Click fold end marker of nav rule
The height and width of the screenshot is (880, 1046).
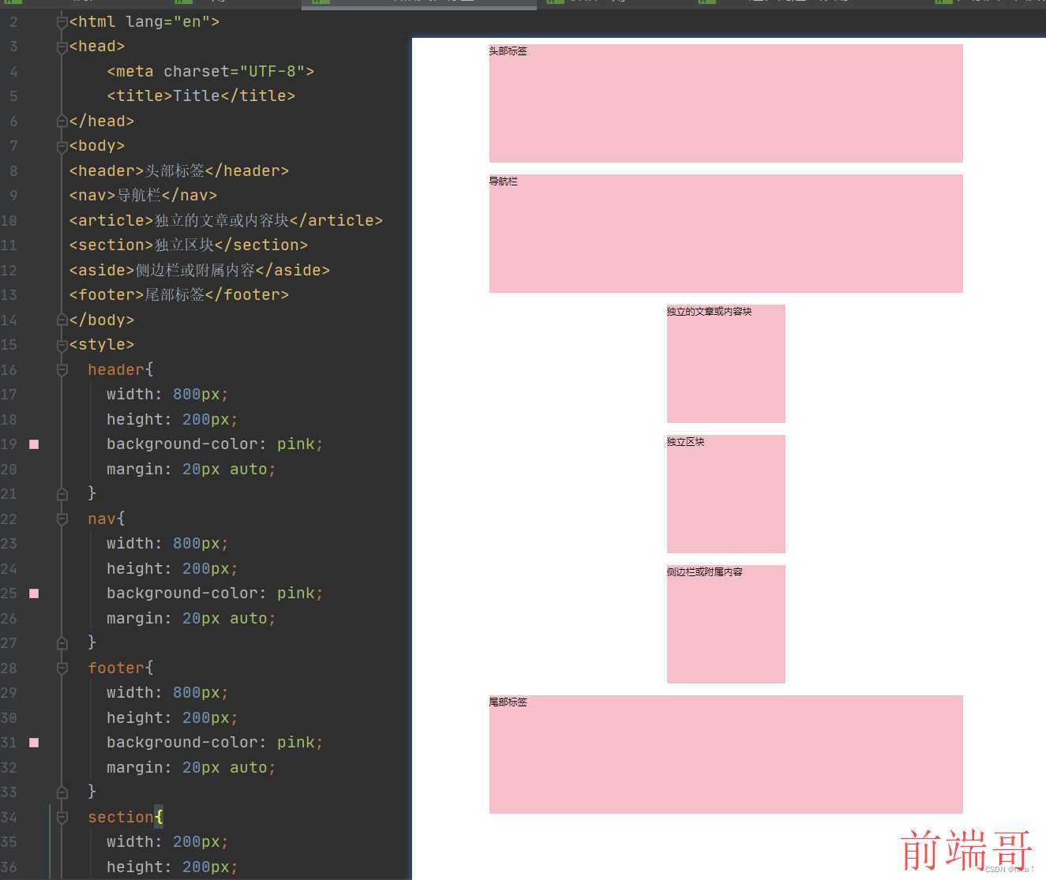[x=62, y=643]
